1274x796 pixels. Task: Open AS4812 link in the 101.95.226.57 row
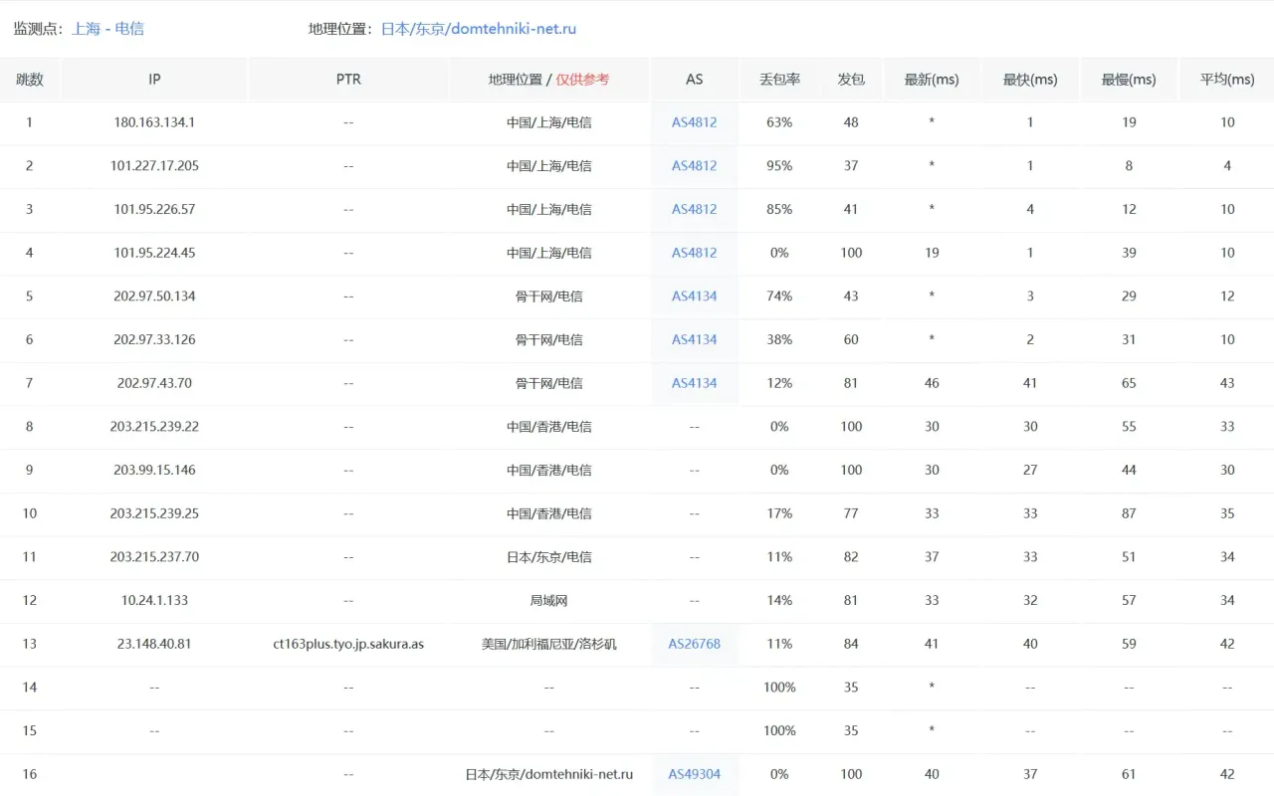pos(694,209)
